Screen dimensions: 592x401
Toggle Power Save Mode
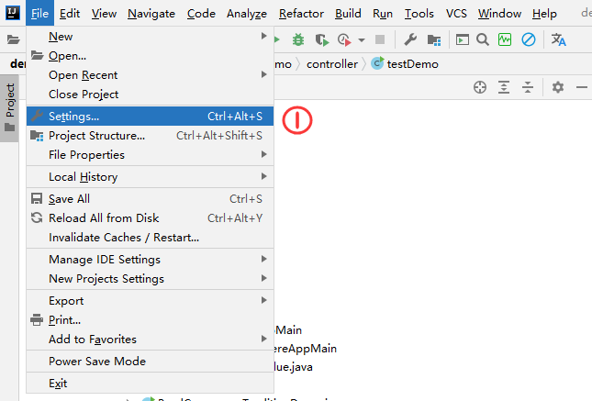click(x=96, y=362)
